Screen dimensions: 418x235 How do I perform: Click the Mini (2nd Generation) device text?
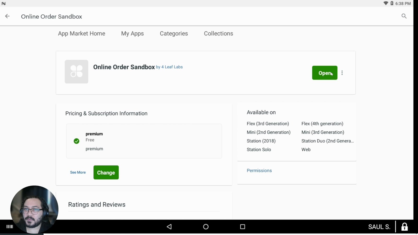269,132
